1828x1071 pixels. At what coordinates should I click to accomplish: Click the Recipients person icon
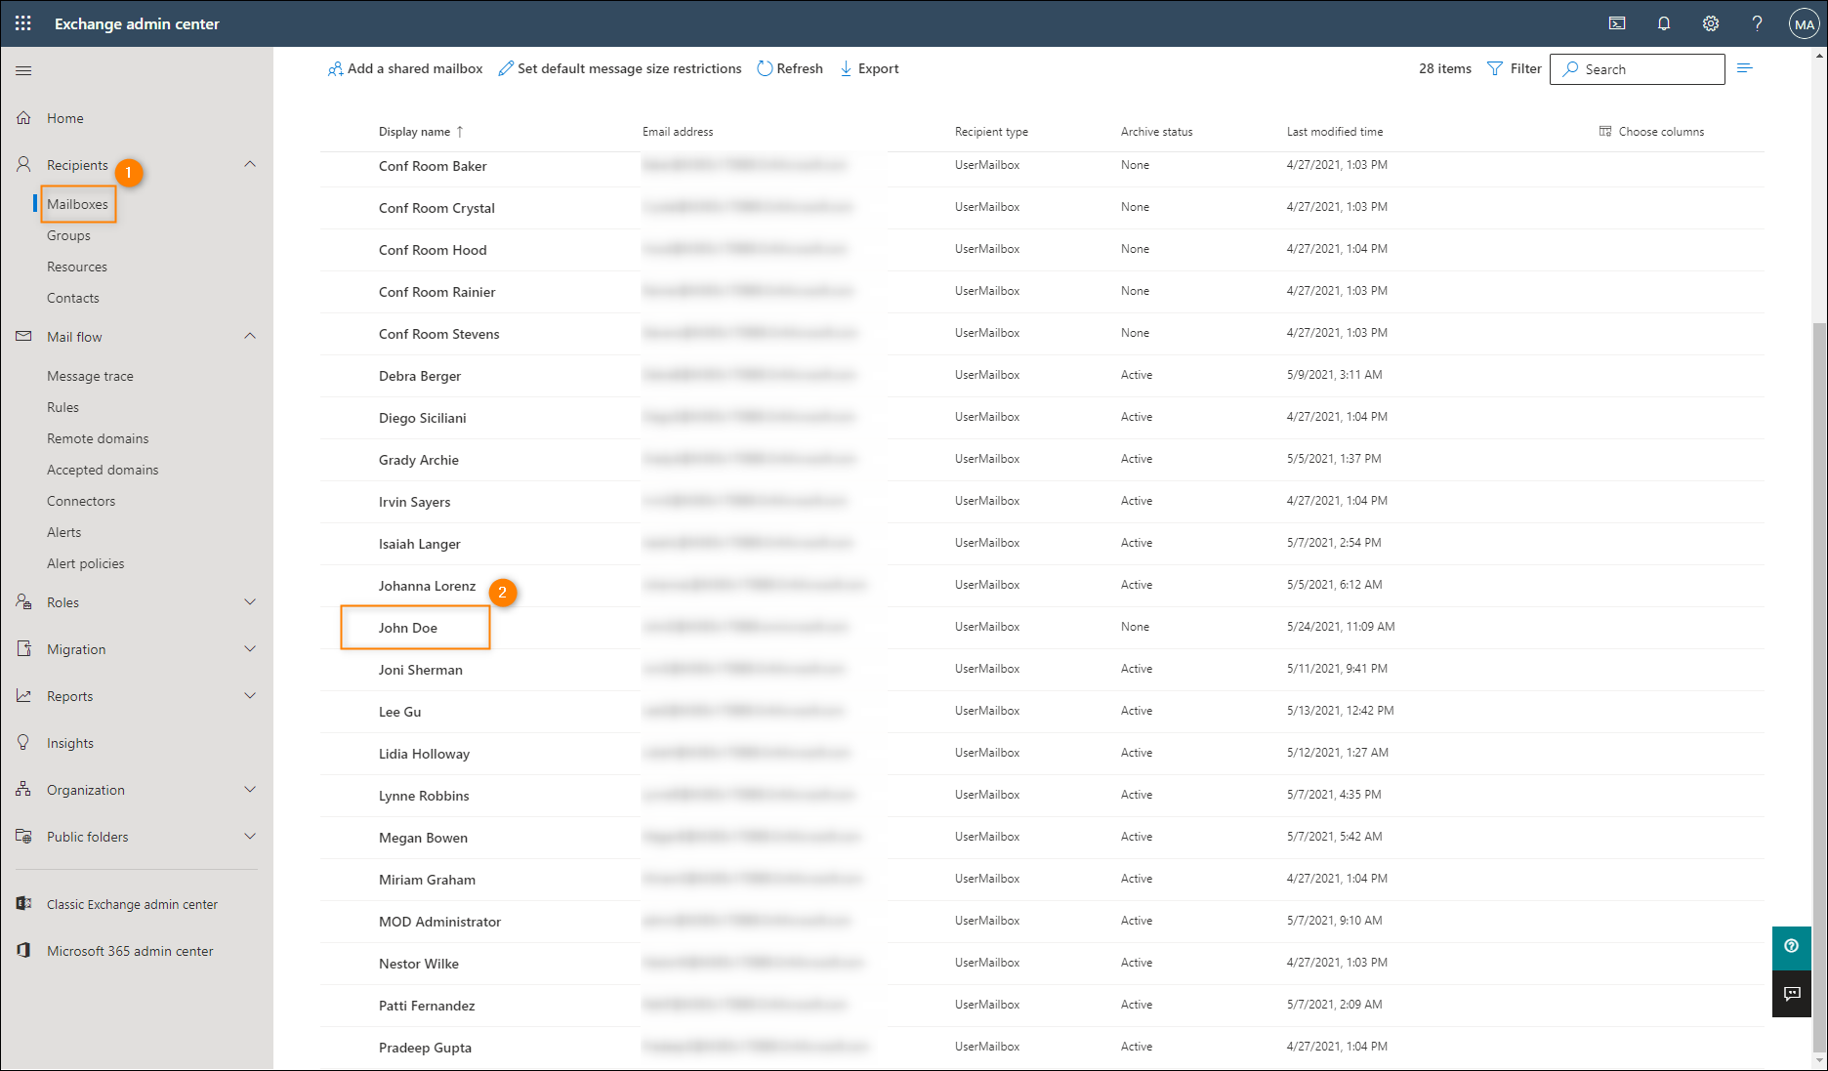(x=23, y=164)
